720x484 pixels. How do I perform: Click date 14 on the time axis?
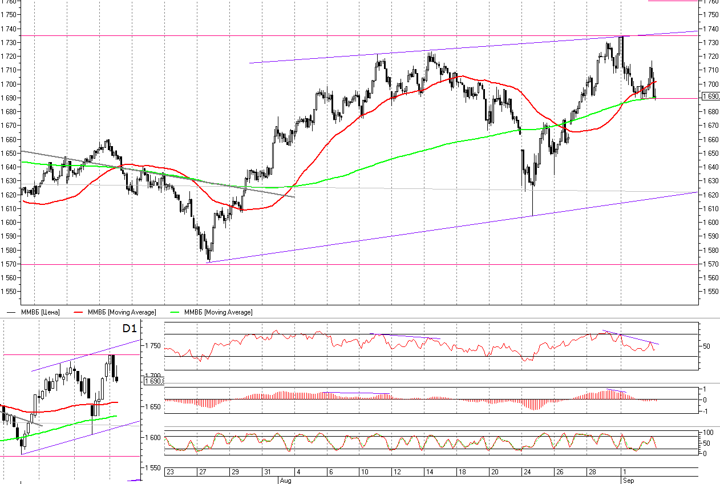coord(430,472)
